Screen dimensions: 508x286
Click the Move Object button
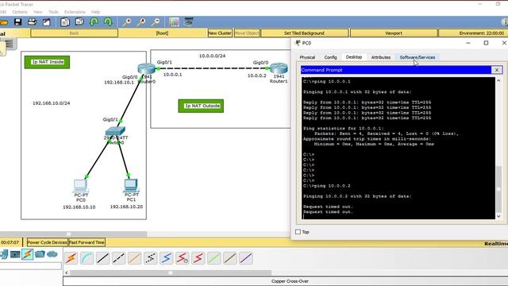(247, 33)
